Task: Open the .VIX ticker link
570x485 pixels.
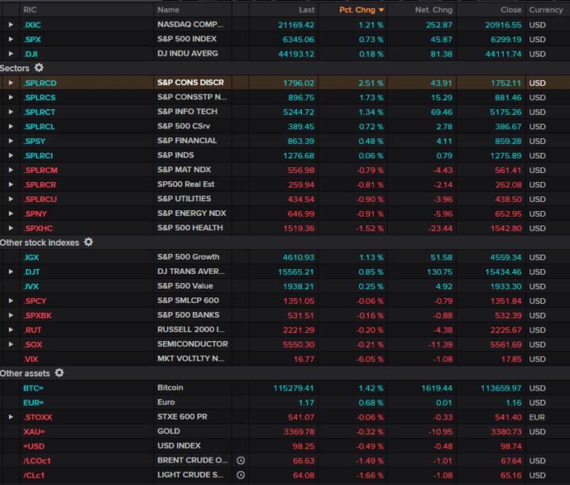Action: coord(31,359)
